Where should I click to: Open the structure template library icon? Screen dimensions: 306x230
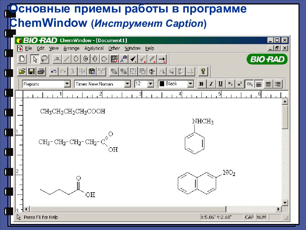click(114, 59)
